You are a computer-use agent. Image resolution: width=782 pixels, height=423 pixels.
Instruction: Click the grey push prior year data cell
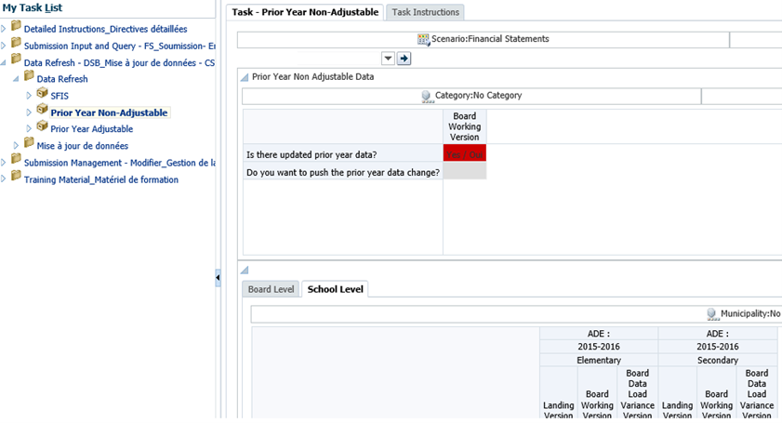coord(464,171)
